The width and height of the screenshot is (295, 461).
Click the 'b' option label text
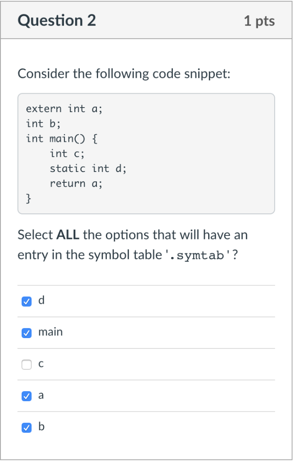coord(41,426)
